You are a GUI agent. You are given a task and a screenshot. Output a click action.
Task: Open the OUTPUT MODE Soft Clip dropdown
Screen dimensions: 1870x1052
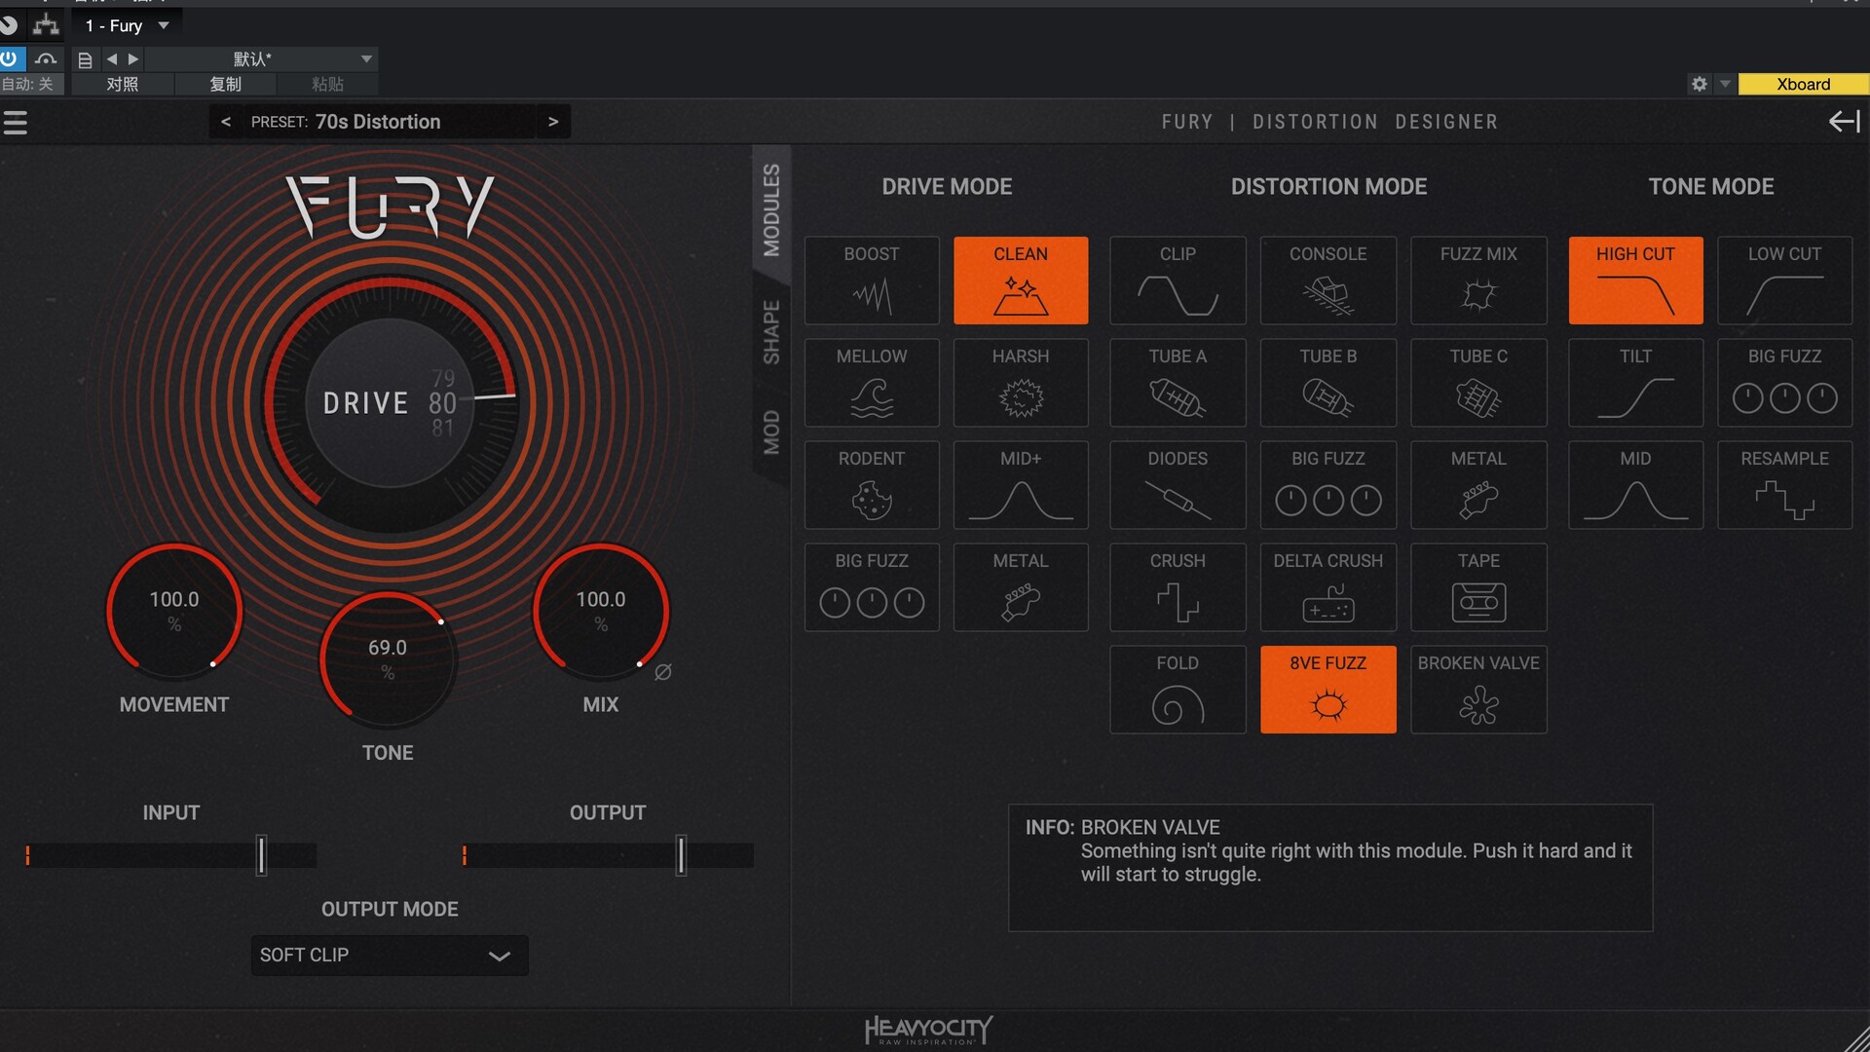click(x=390, y=956)
